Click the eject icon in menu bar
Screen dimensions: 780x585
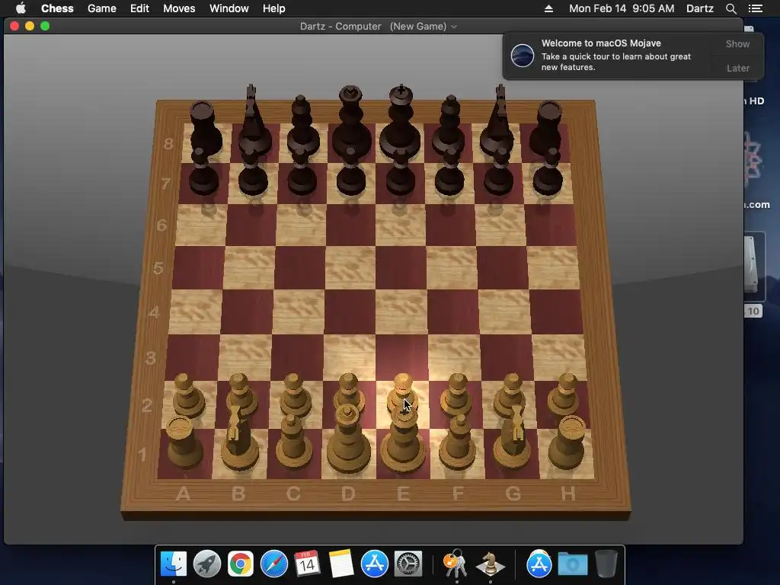point(548,8)
